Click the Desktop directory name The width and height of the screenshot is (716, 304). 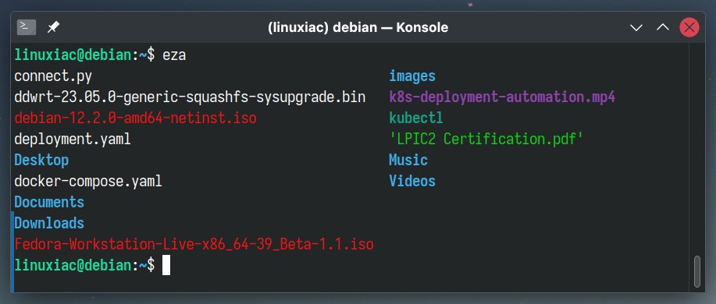pyautogui.click(x=41, y=160)
